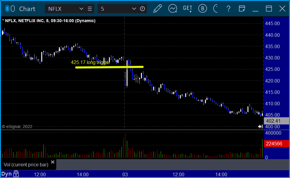Screen dimensions: 290x178
Task: Click the 402.41 current price label
Action: pos(277,121)
